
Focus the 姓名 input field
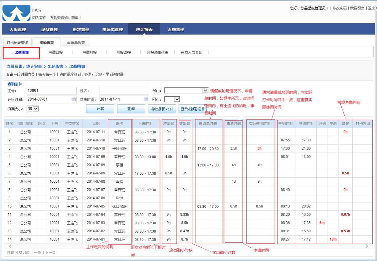(x=124, y=90)
